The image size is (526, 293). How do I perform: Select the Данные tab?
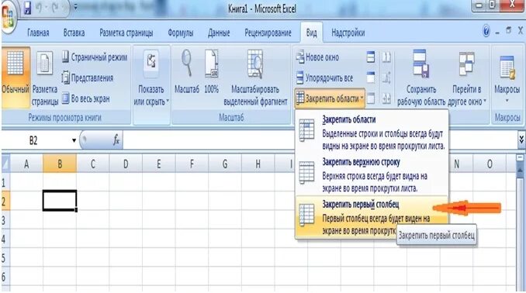pos(219,33)
